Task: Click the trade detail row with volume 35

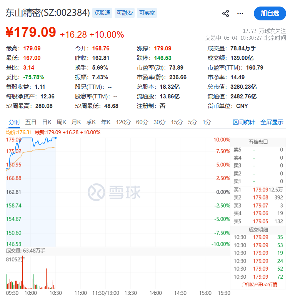Action: [258, 237]
